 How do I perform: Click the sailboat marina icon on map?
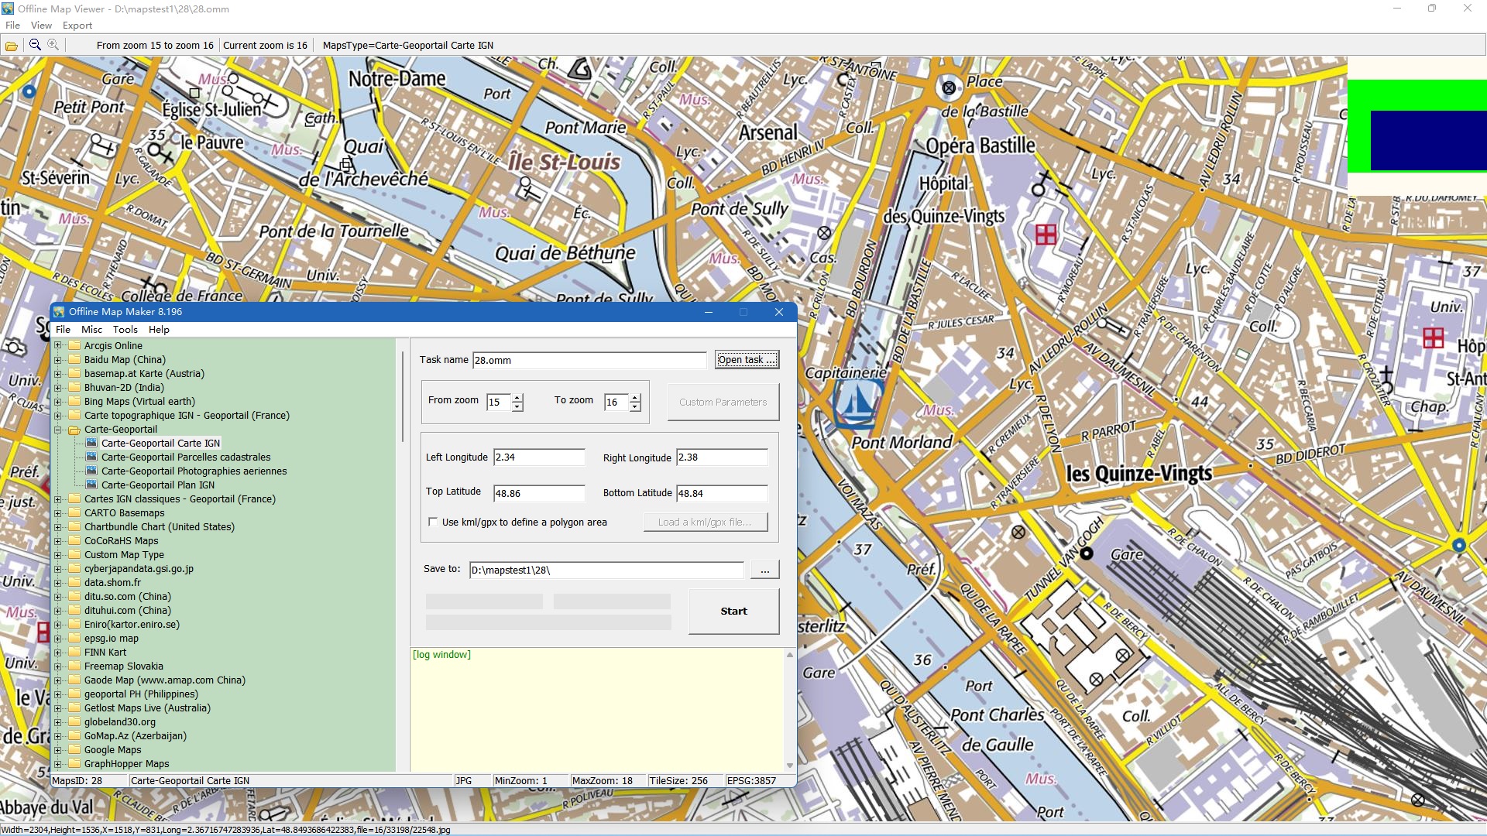click(x=855, y=403)
